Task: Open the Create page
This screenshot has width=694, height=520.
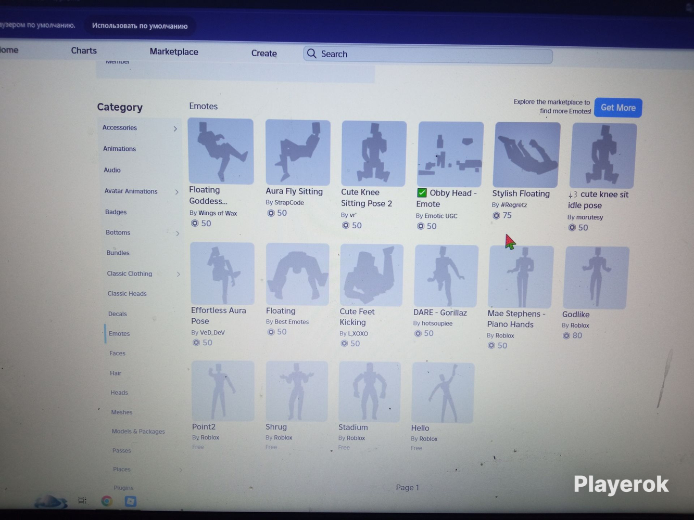Action: coord(264,53)
